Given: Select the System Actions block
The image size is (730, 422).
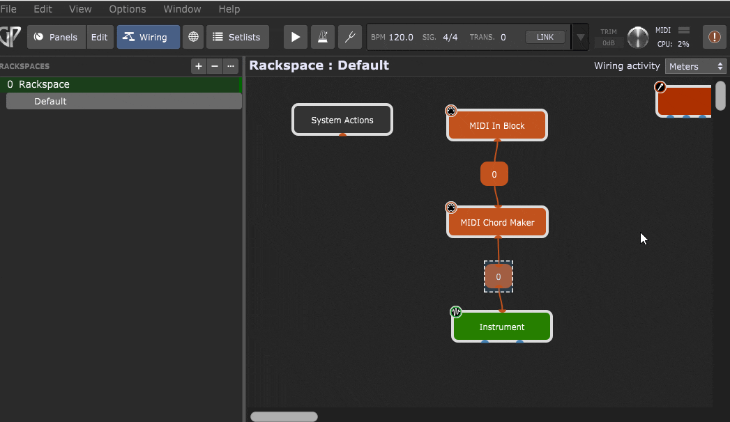Looking at the screenshot, I should (342, 120).
